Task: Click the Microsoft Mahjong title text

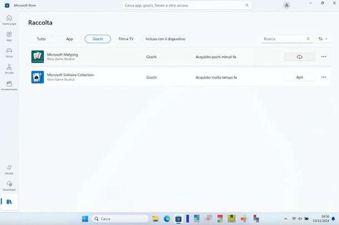Action: [x=62, y=54]
